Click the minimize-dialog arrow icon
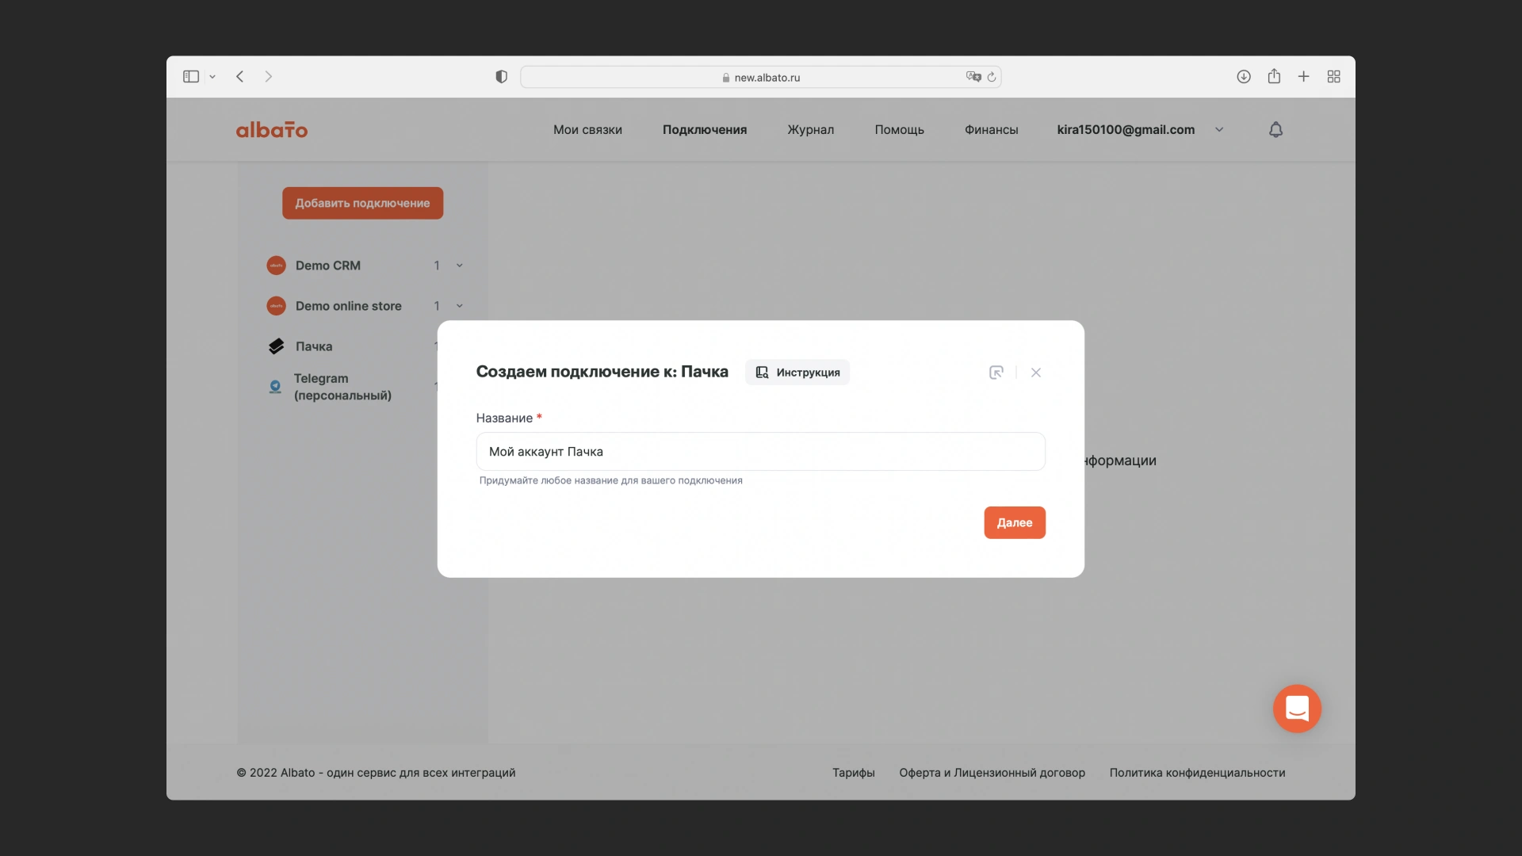This screenshot has height=856, width=1522. pos(996,373)
